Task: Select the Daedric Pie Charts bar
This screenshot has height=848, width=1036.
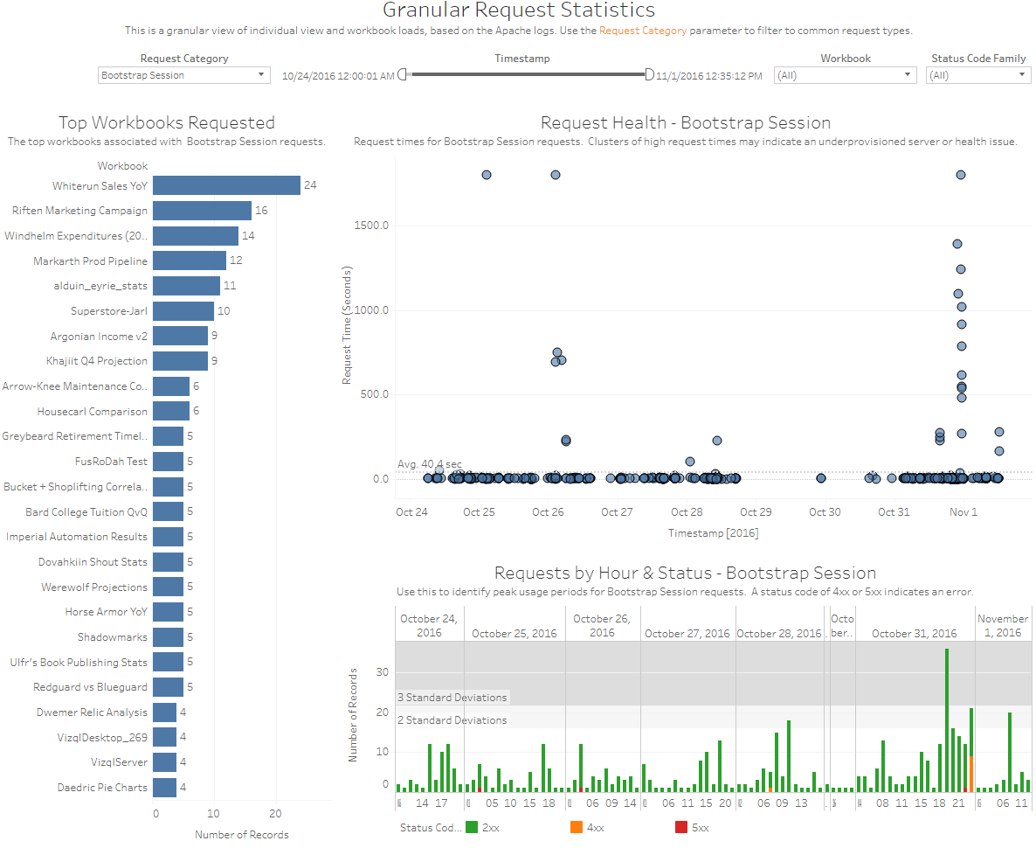Action: coord(166,788)
